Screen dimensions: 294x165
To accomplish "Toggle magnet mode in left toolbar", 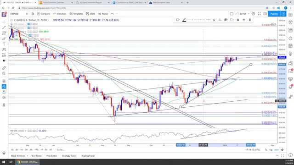I will coord(4,81).
